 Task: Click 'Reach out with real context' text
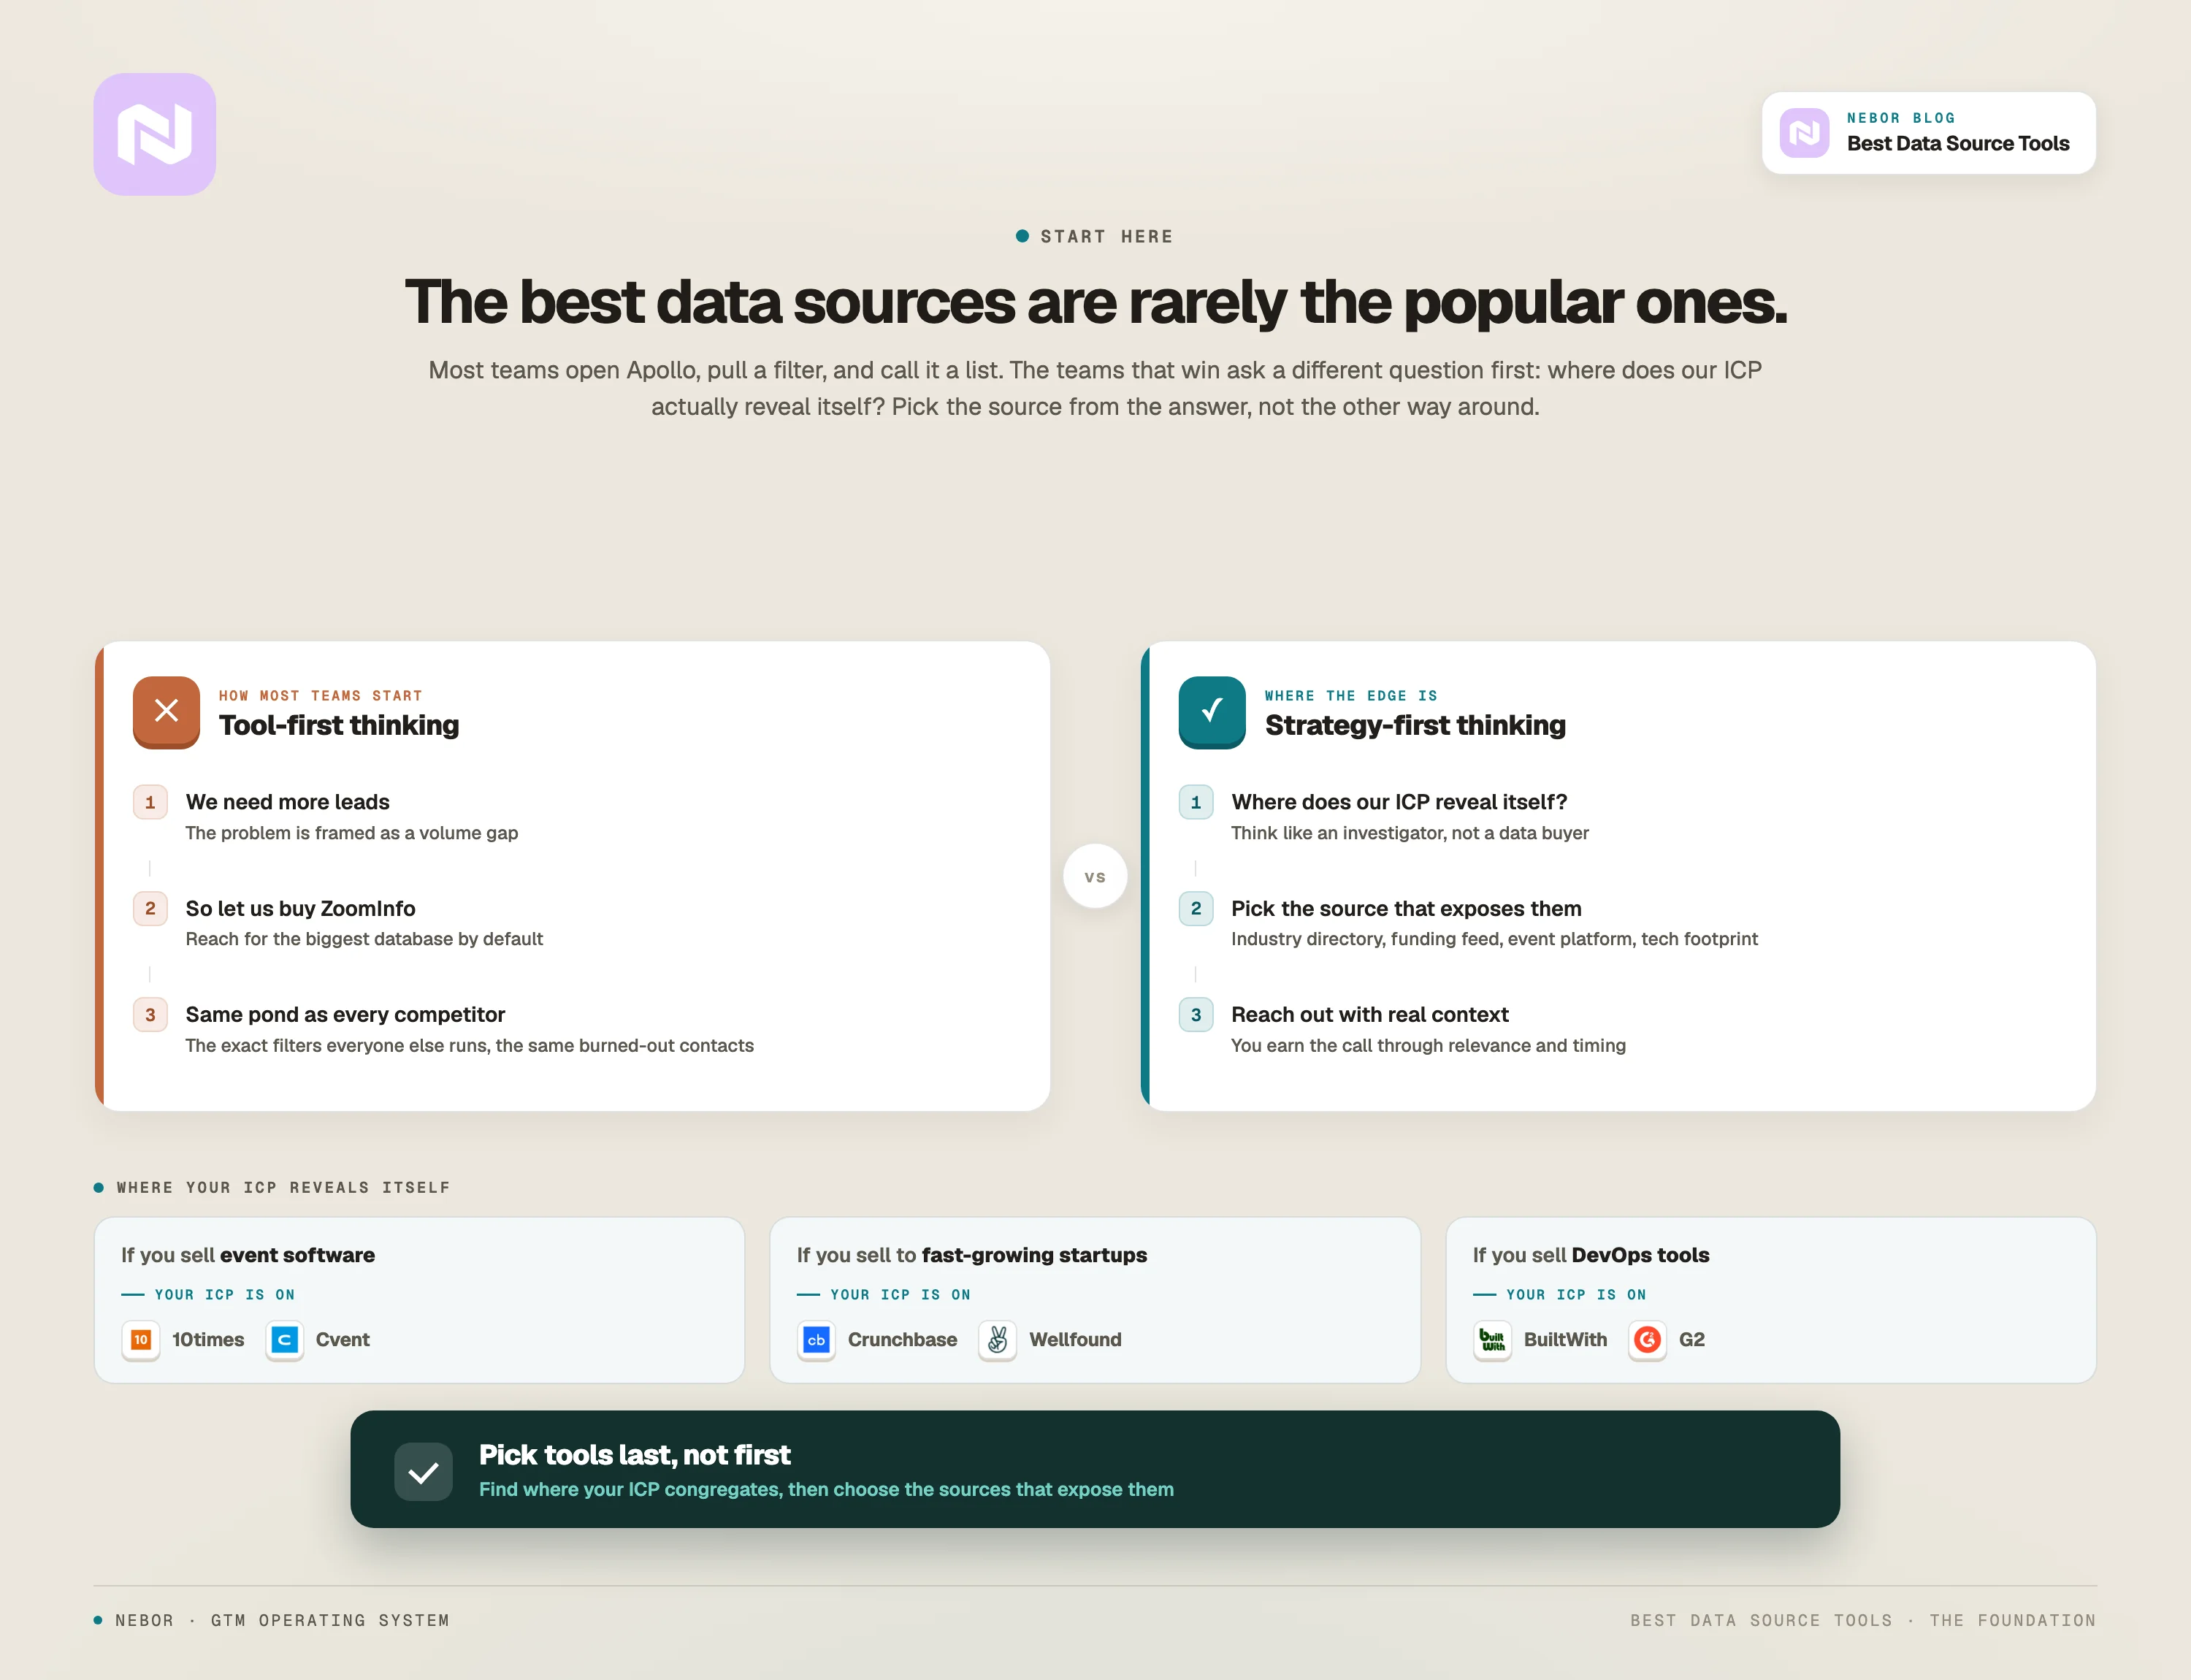[x=1370, y=1014]
